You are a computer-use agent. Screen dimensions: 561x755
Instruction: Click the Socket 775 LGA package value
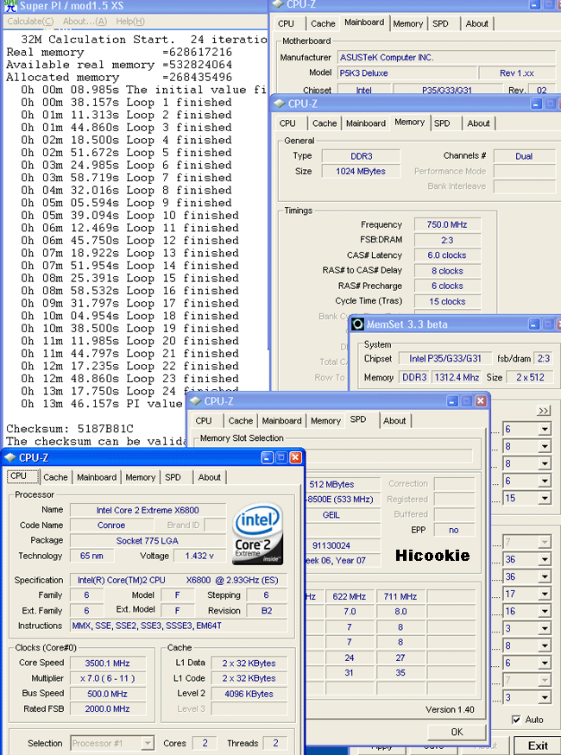pyautogui.click(x=148, y=541)
